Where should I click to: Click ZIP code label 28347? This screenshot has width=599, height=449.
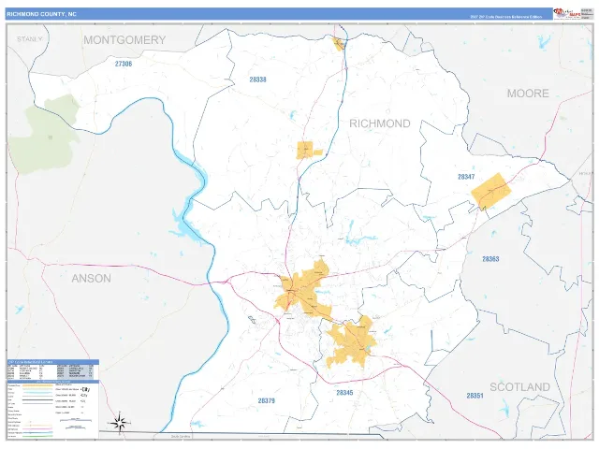[466, 177]
